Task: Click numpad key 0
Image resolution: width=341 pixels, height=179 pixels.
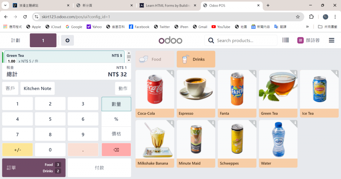Action: (50, 150)
